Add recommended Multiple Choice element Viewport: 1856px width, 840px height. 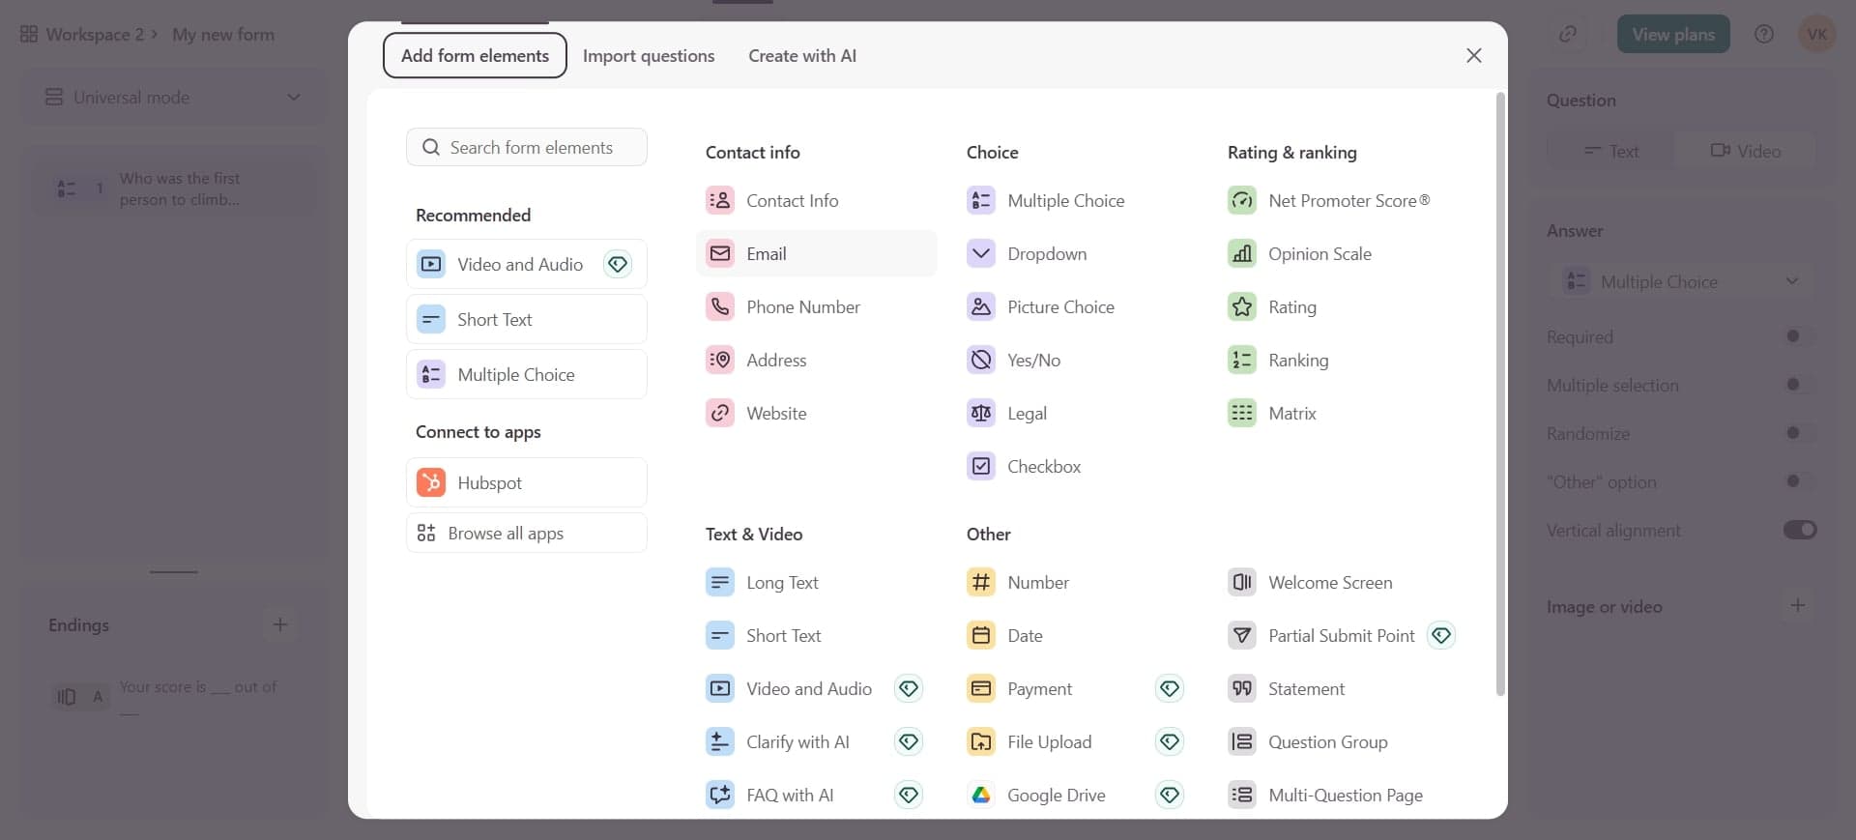tap(527, 374)
